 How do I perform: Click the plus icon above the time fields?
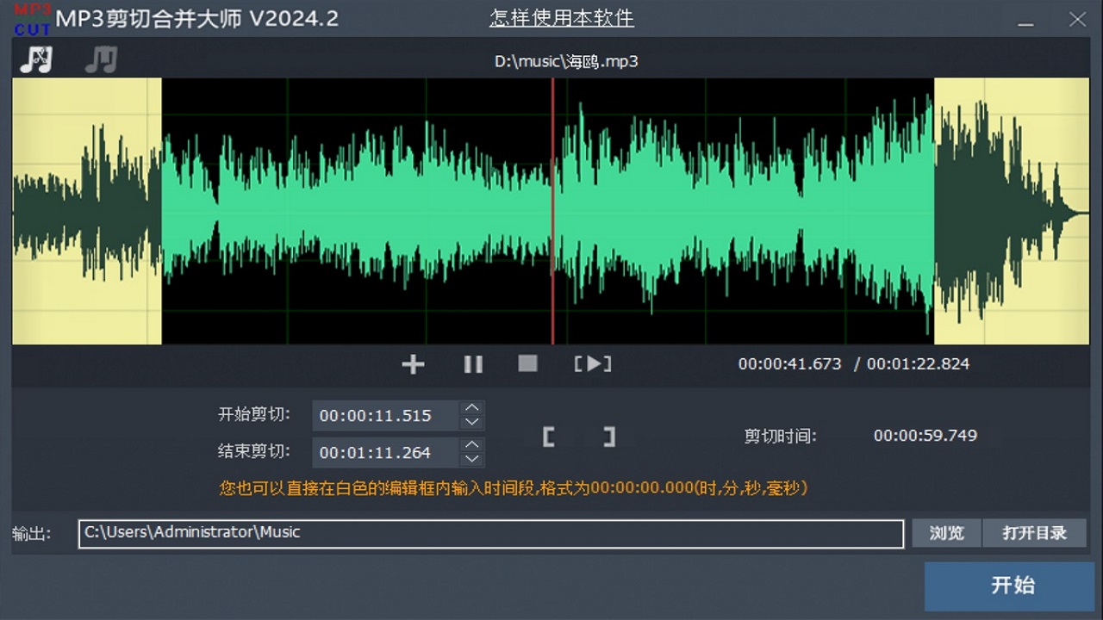tap(412, 364)
